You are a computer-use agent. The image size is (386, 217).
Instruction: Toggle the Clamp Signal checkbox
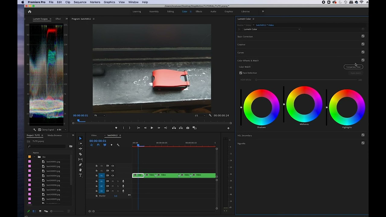tap(40, 130)
